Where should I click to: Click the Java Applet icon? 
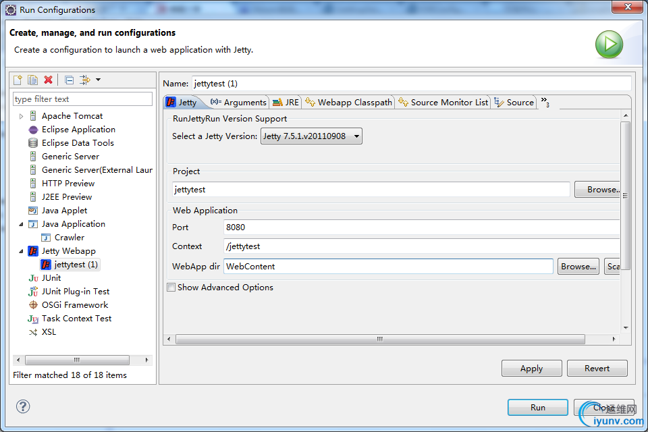click(x=33, y=211)
